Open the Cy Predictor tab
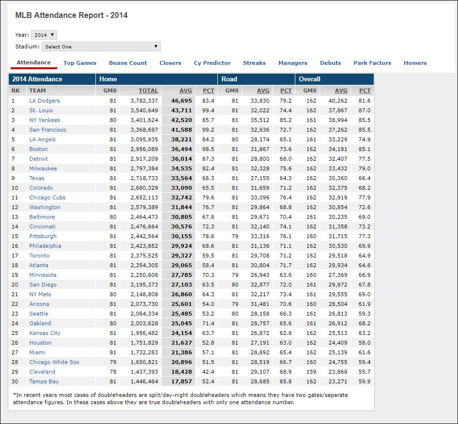Screen dimensions: 458x424 coord(212,63)
